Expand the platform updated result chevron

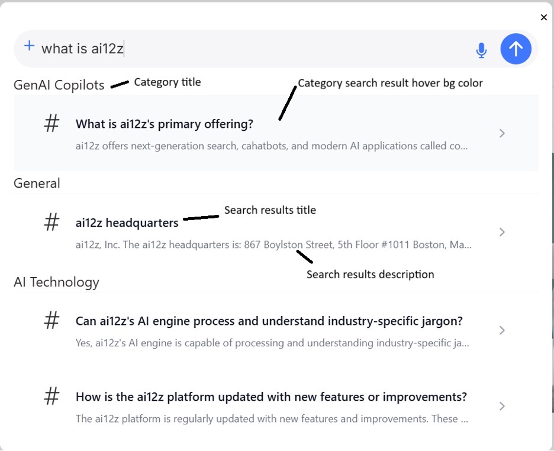pyautogui.click(x=502, y=406)
